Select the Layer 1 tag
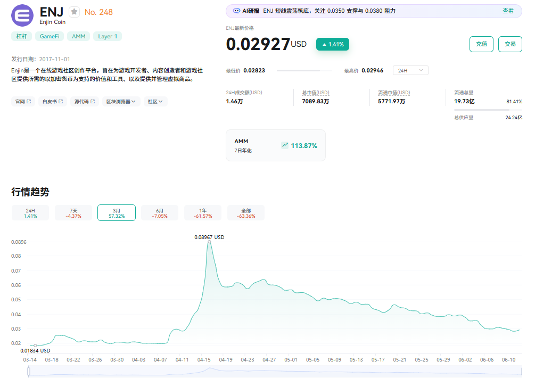Screen dimensions: 535x386 [x=108, y=36]
